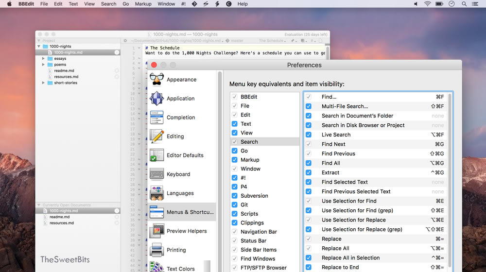The height and width of the screenshot is (272, 486).
Task: Click the Apple menu icon
Action: (9, 4)
